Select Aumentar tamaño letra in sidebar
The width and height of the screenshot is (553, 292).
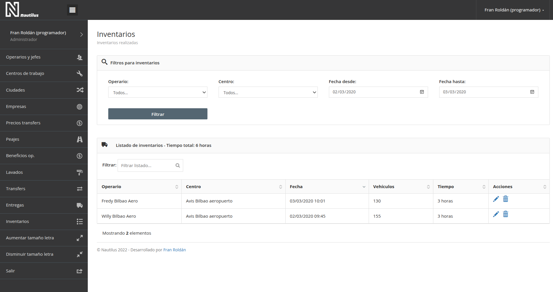point(44,238)
